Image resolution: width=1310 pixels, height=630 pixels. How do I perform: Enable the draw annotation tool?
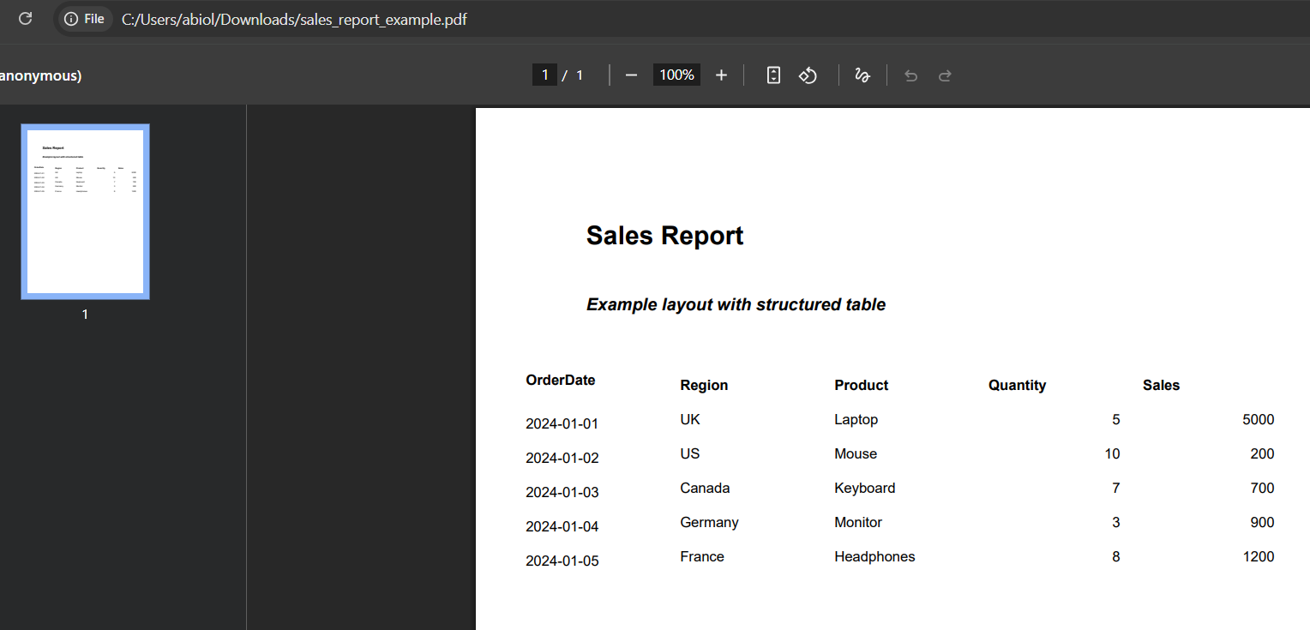click(x=862, y=75)
